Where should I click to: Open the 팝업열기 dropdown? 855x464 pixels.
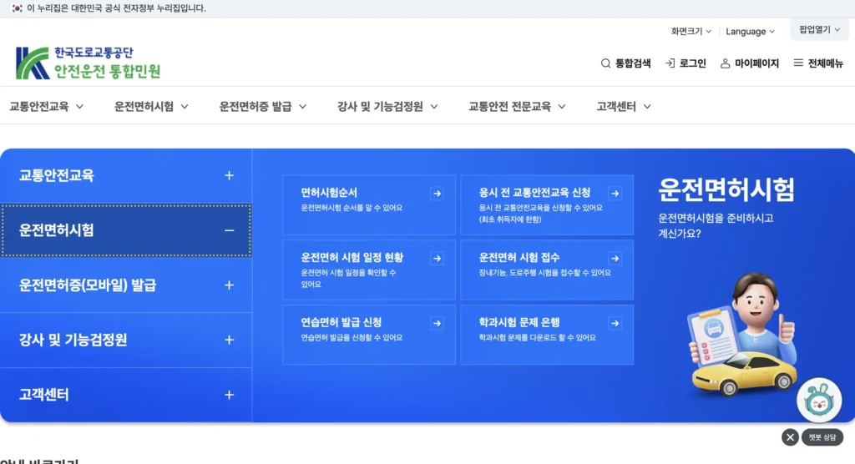click(x=819, y=29)
